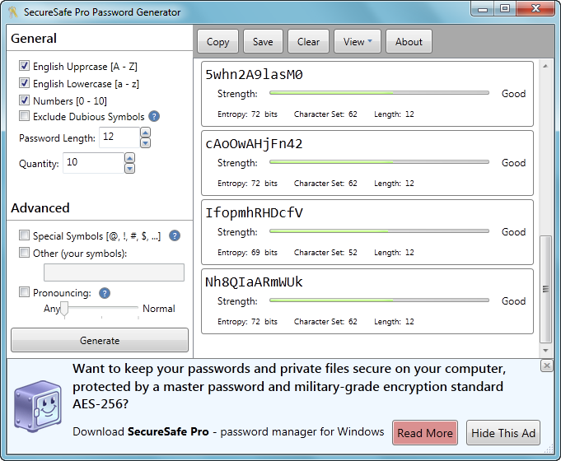Enable Exclude Dubious Symbols checkbox
561x461 pixels.
25,116
